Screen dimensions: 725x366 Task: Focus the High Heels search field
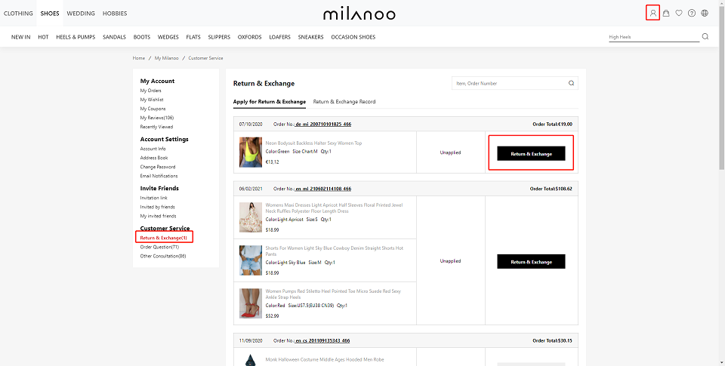[x=654, y=37]
